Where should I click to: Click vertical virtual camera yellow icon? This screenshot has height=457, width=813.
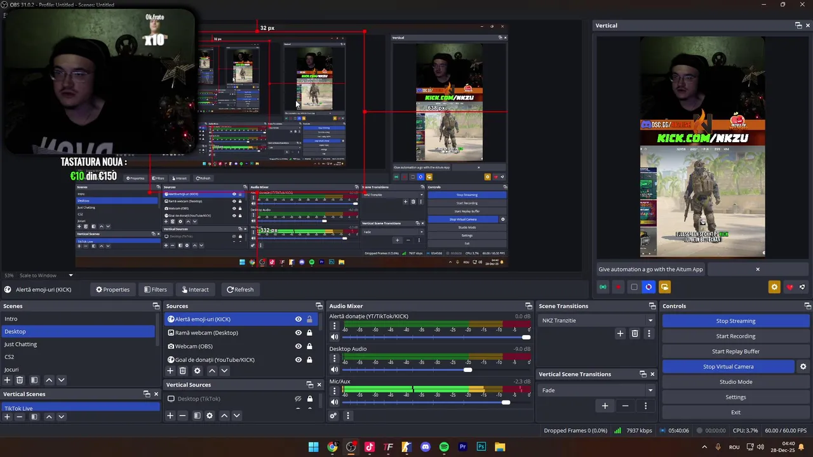pyautogui.click(x=664, y=287)
